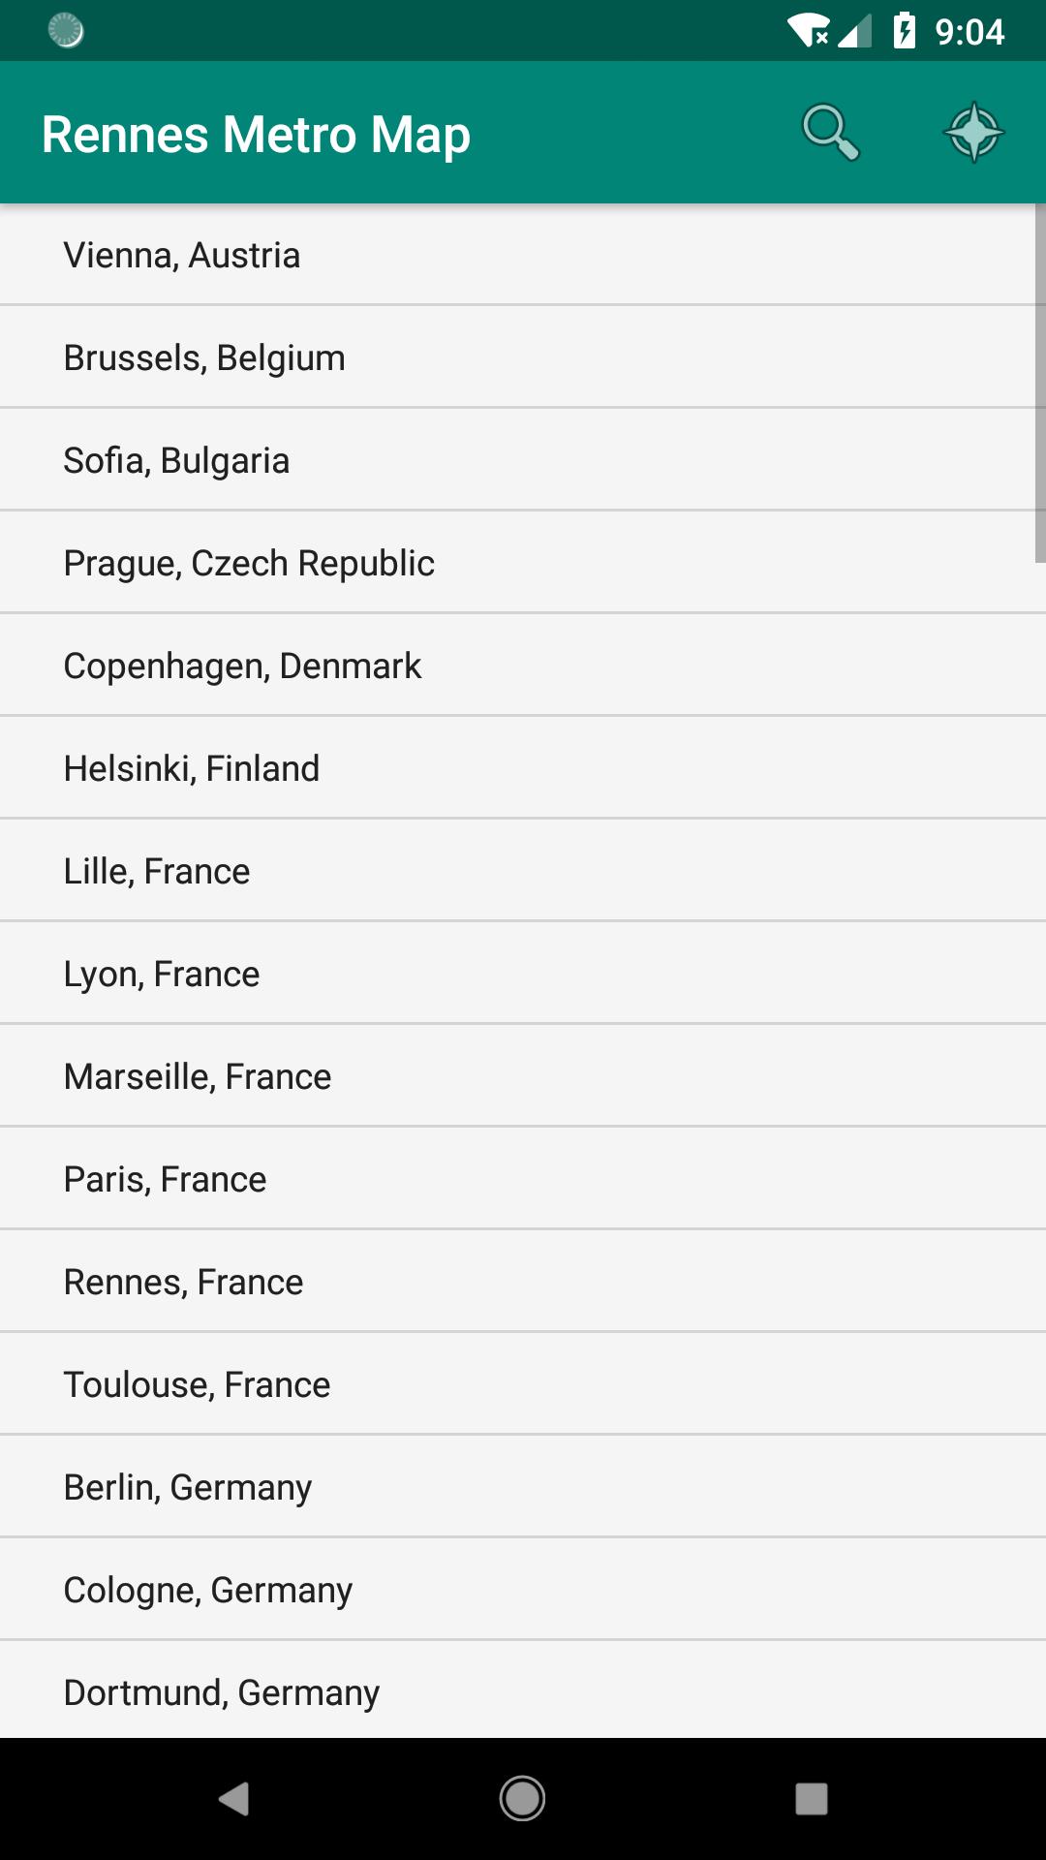This screenshot has height=1860, width=1046.
Task: Pick Berlin, Germany list item
Action: point(523,1487)
